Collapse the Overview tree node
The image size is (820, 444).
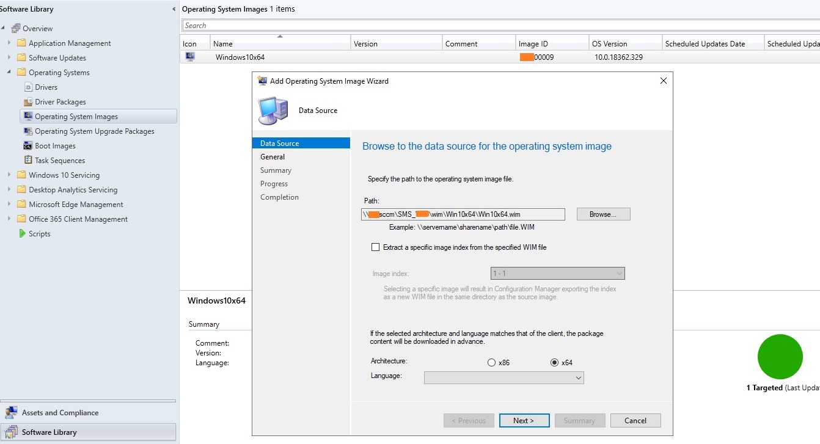[4, 29]
